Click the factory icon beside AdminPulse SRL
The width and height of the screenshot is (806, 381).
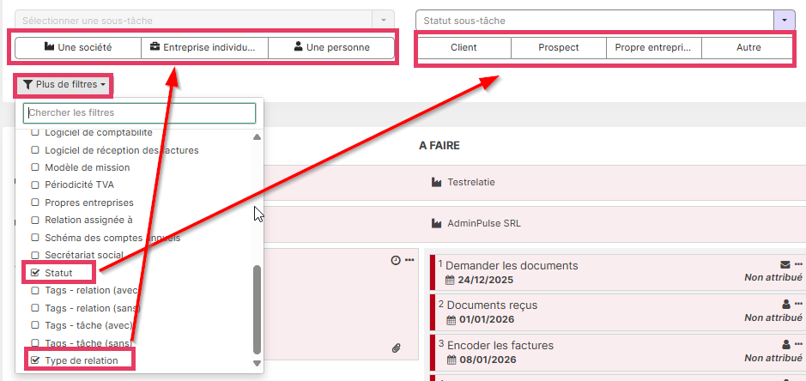pos(437,224)
